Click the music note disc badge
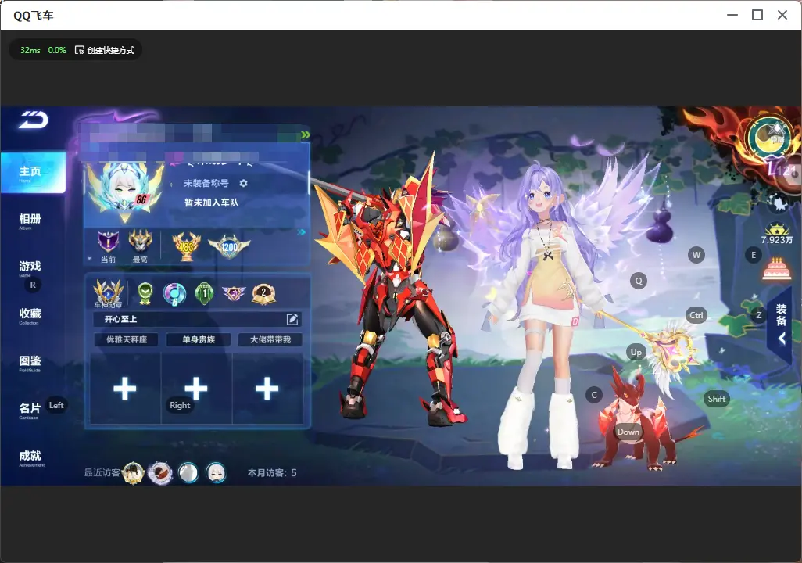Viewport: 802px width, 563px height. click(174, 294)
